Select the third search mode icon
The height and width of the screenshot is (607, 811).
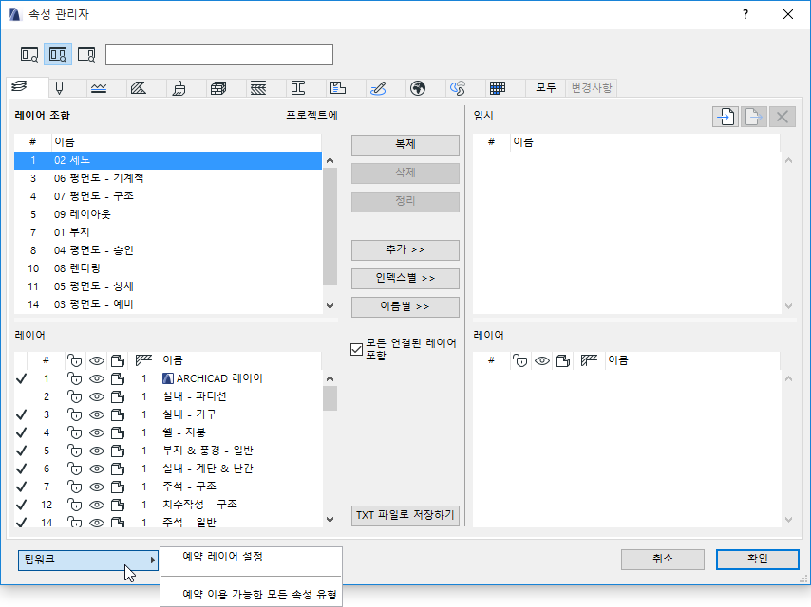tap(86, 54)
